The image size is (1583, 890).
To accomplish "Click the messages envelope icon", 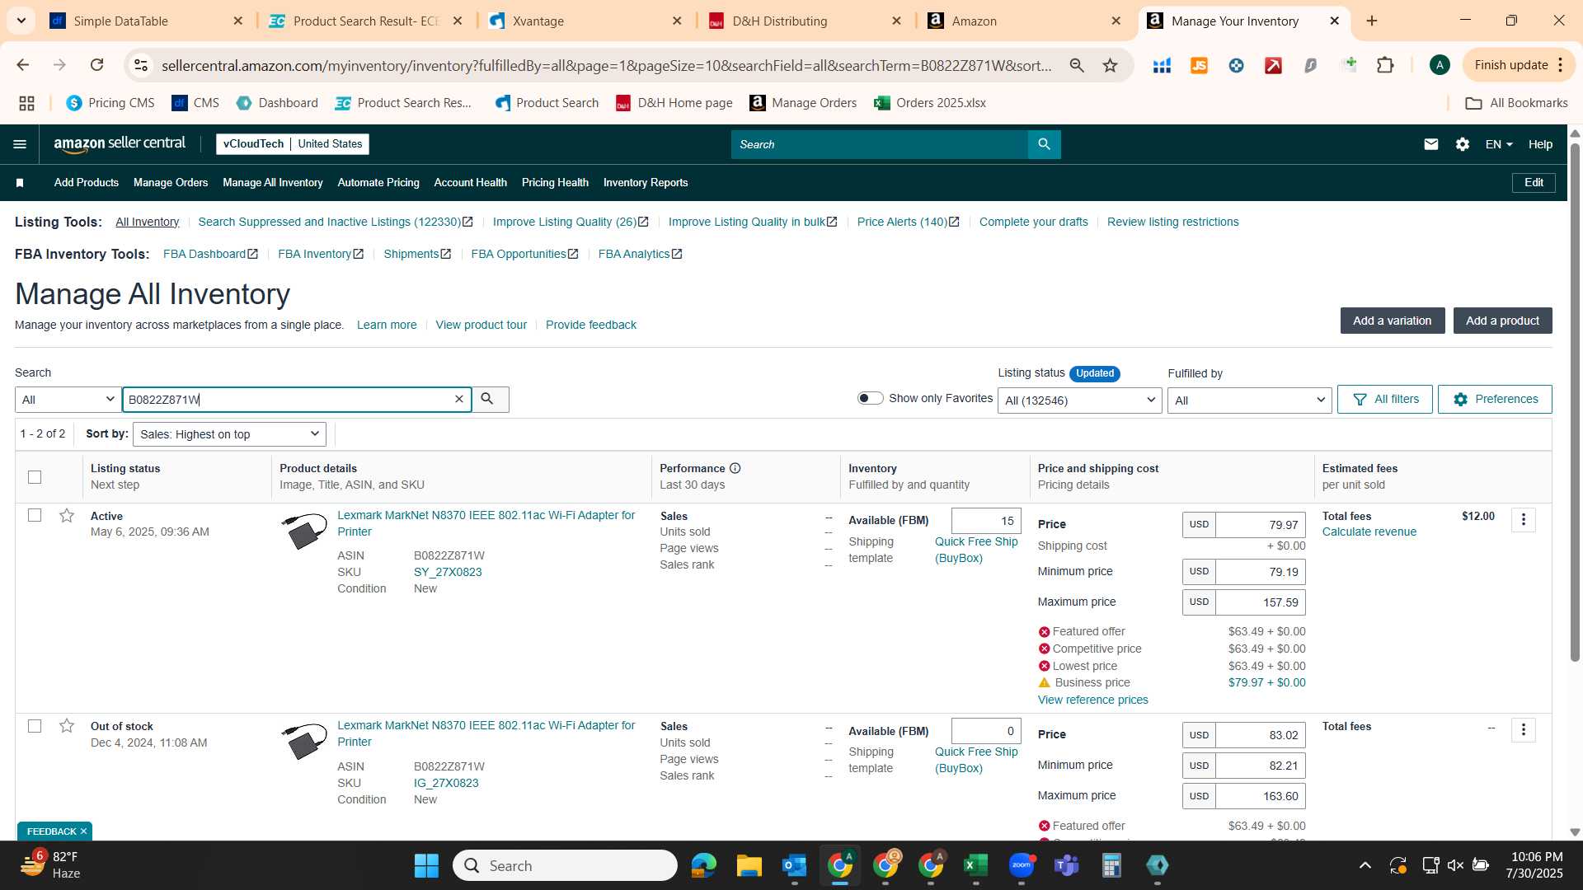I will coord(1431,144).
